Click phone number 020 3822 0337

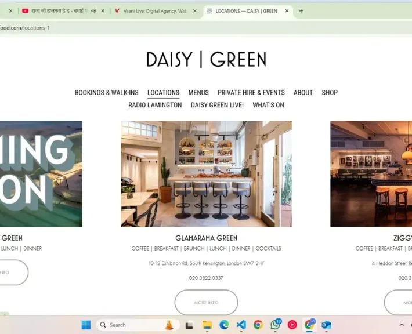point(206,278)
